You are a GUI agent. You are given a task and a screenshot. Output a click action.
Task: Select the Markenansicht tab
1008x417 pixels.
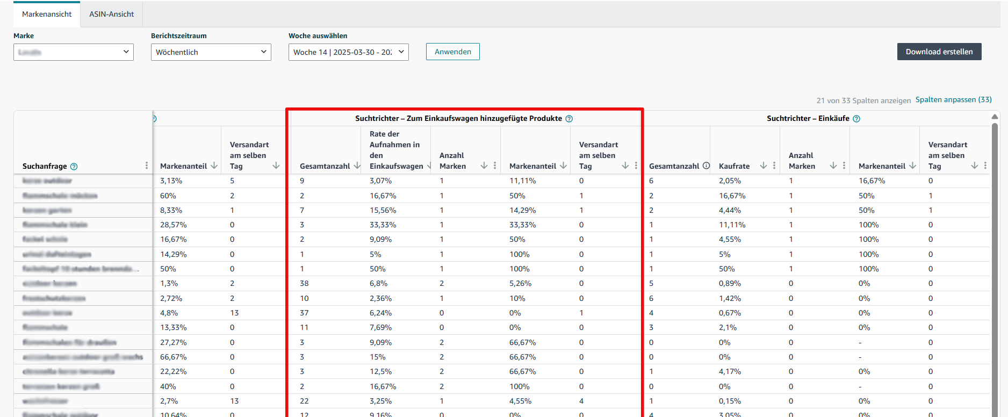tap(47, 15)
